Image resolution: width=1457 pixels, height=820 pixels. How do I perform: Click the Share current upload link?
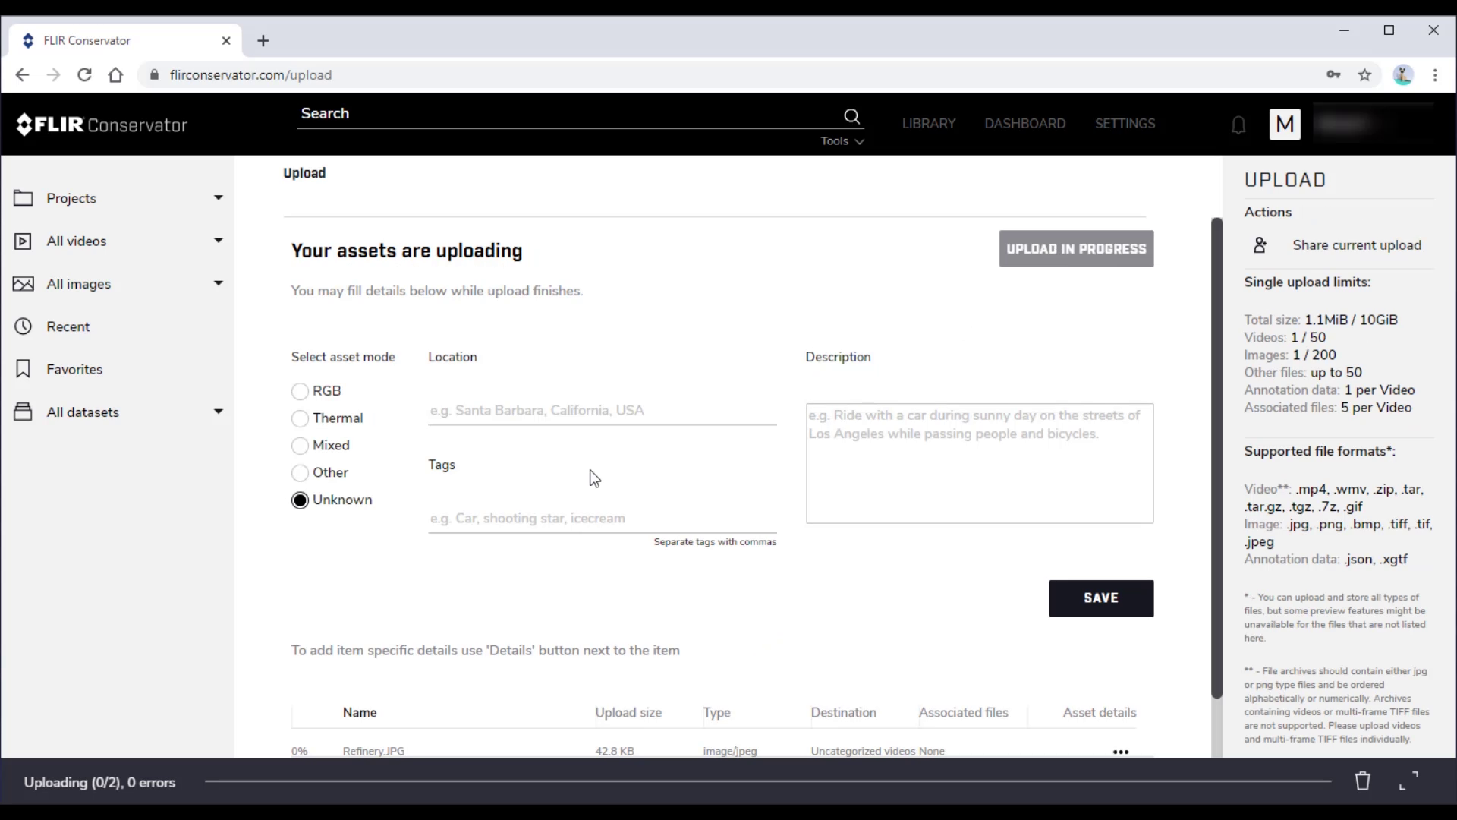pyautogui.click(x=1357, y=244)
